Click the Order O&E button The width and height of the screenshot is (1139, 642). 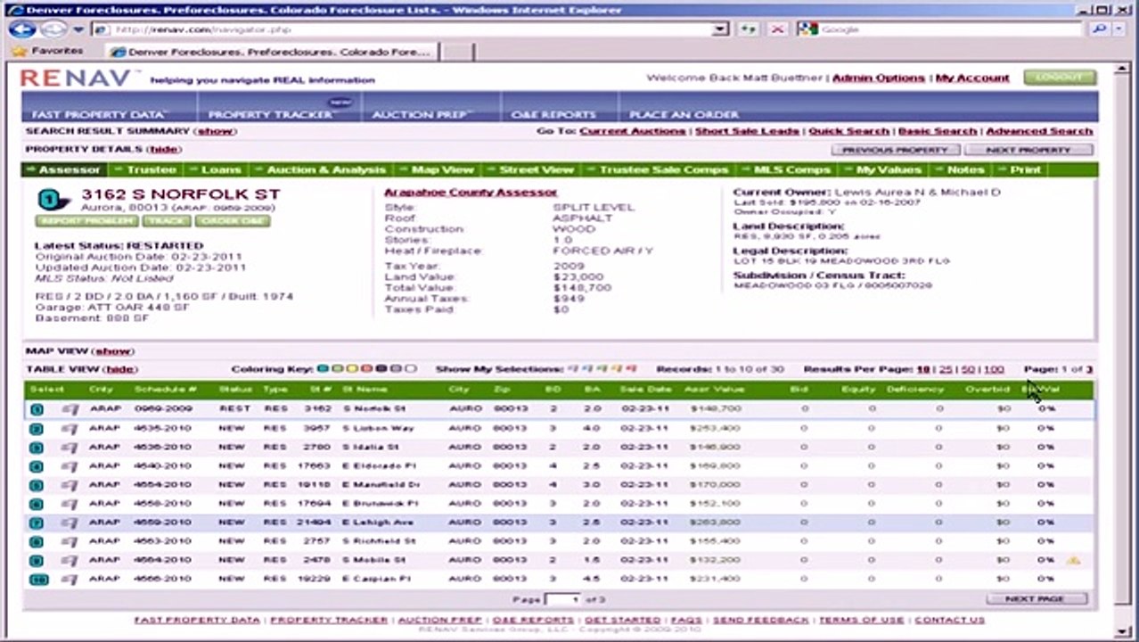coord(232,221)
